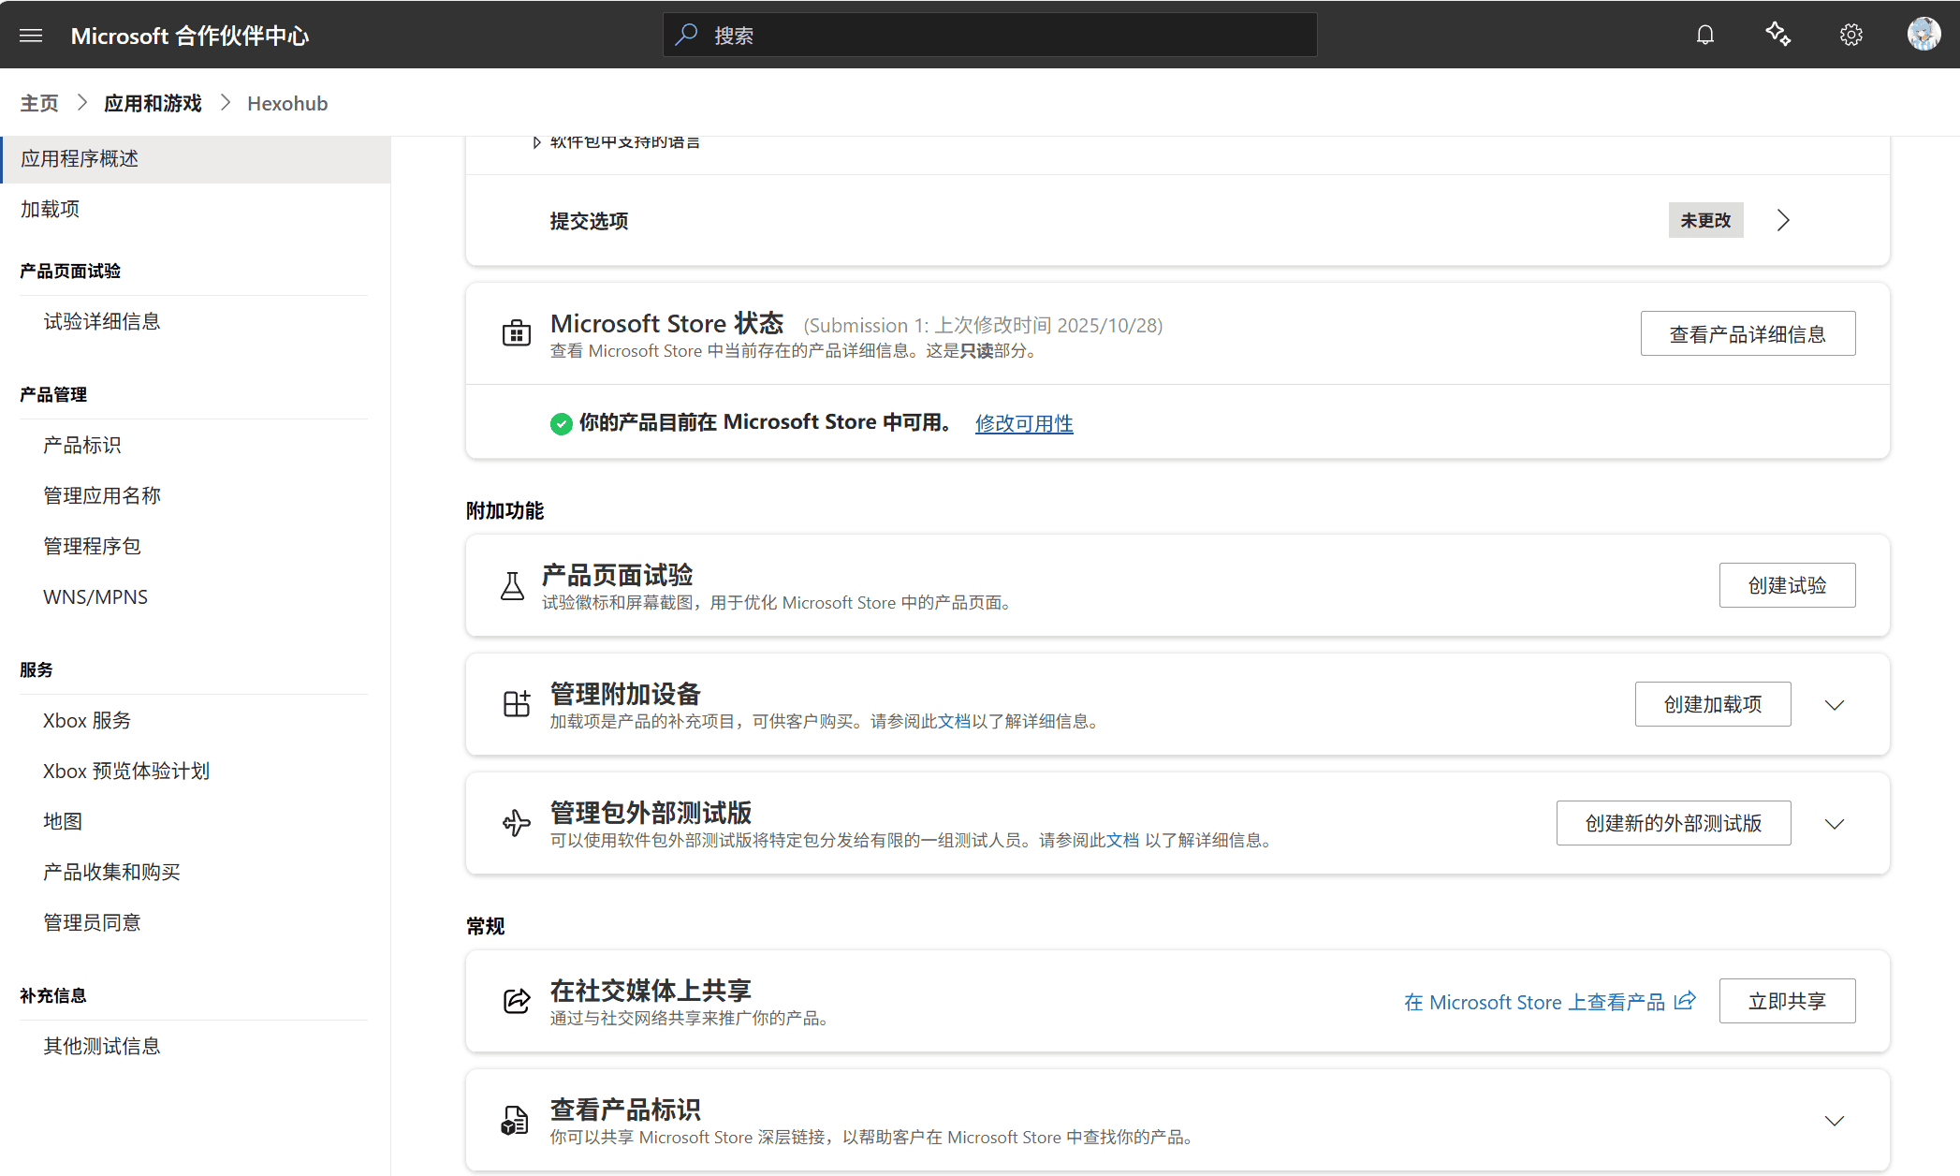Click the 搜索 input field
Screen dimensions: 1960x1176
tap(989, 36)
